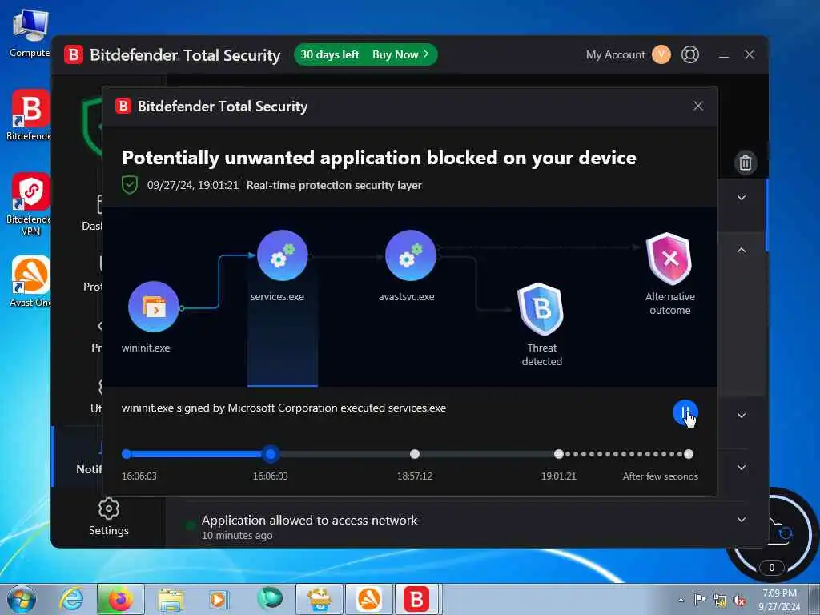Open the support lifebuoy icon
This screenshot has width=820, height=615.
pyautogui.click(x=689, y=54)
